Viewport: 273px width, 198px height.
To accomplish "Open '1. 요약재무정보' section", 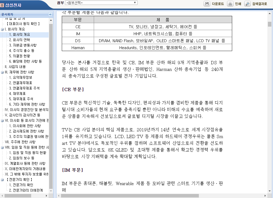I will tap(20, 77).
